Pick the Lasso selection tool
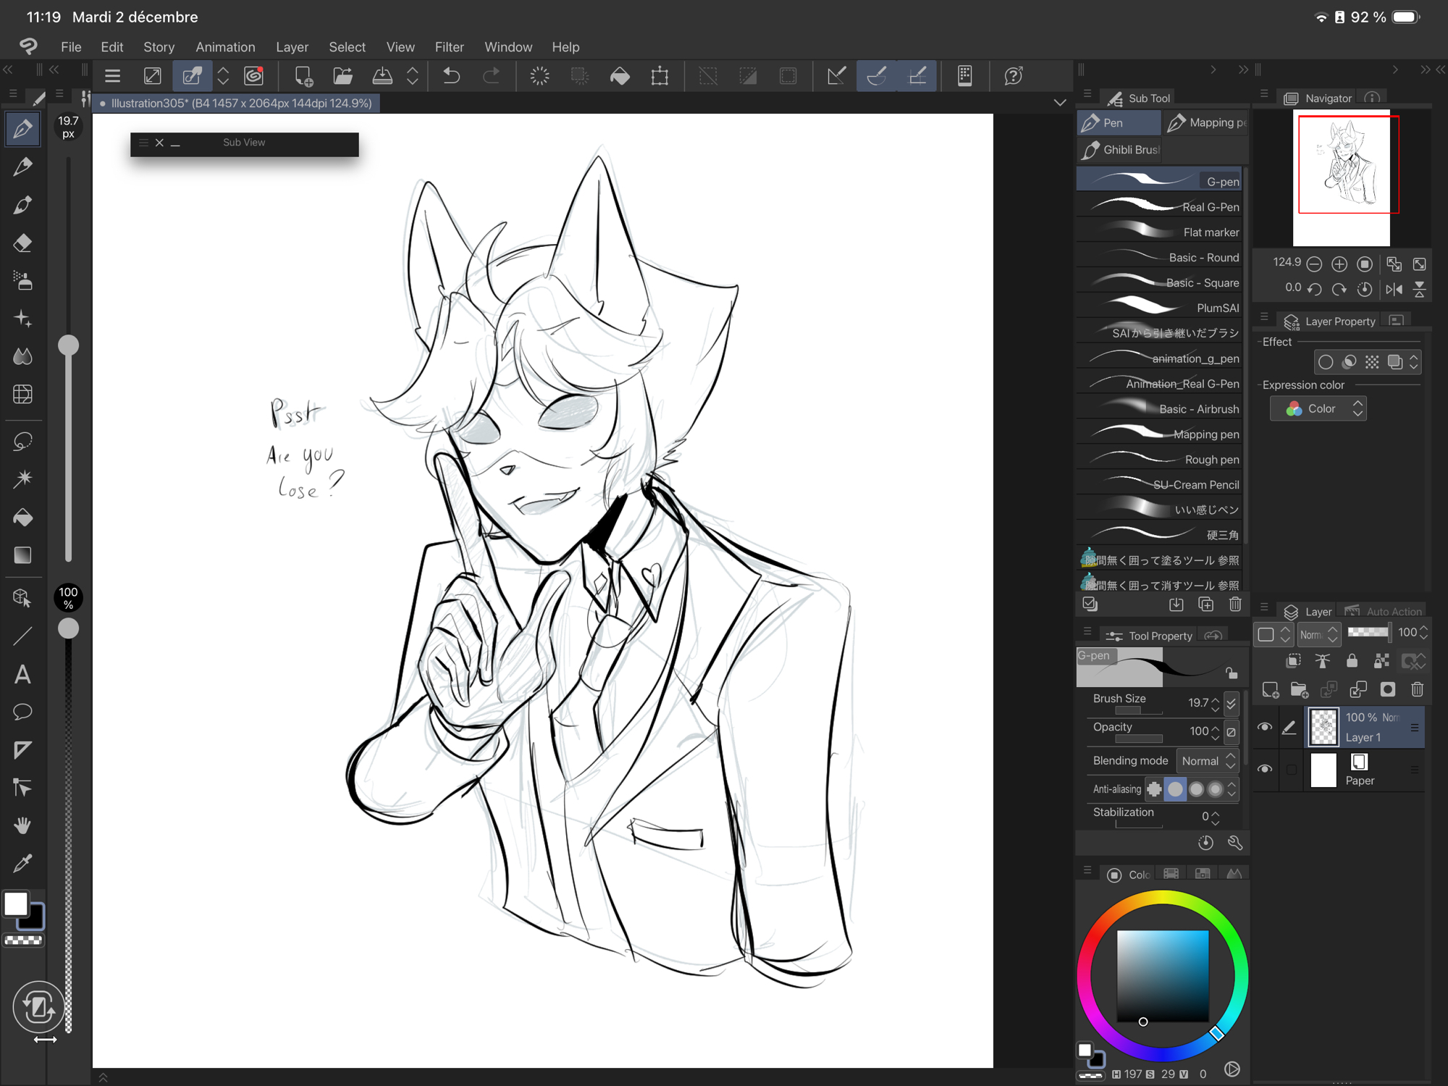The image size is (1448, 1086). click(22, 441)
